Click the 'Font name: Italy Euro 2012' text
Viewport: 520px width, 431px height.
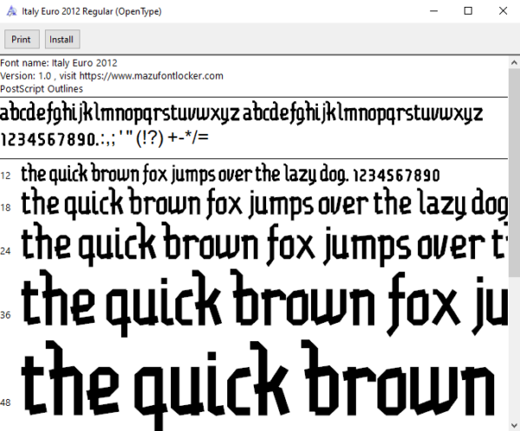click(x=59, y=63)
